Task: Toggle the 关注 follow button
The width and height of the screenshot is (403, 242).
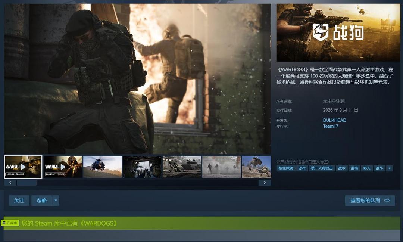Action: [19, 201]
